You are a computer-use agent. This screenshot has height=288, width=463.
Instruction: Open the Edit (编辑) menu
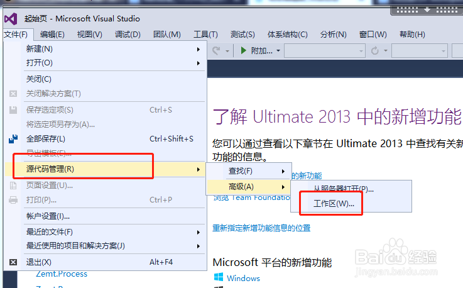52,35
